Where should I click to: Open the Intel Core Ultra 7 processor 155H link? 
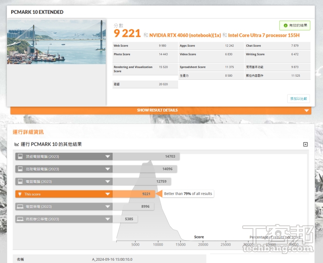[263, 35]
